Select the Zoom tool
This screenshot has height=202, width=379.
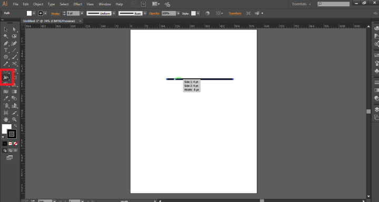15,119
